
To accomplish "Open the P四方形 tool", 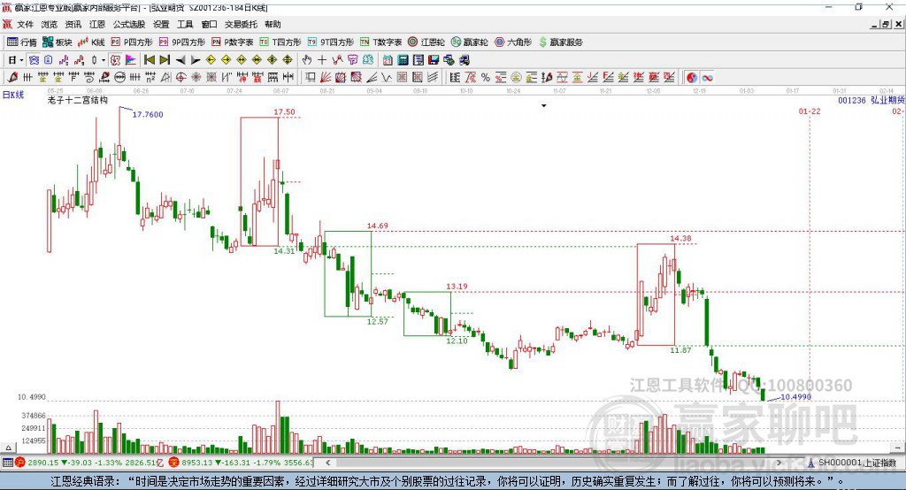I will (132, 42).
